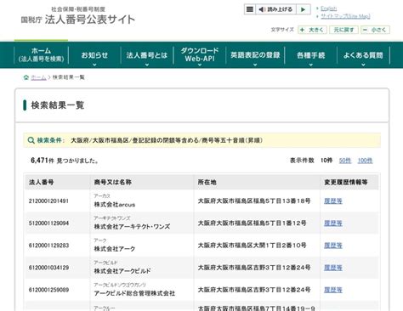The height and width of the screenshot is (311, 403).
Task: Increase text size with 大きく button
Action: coord(312,30)
